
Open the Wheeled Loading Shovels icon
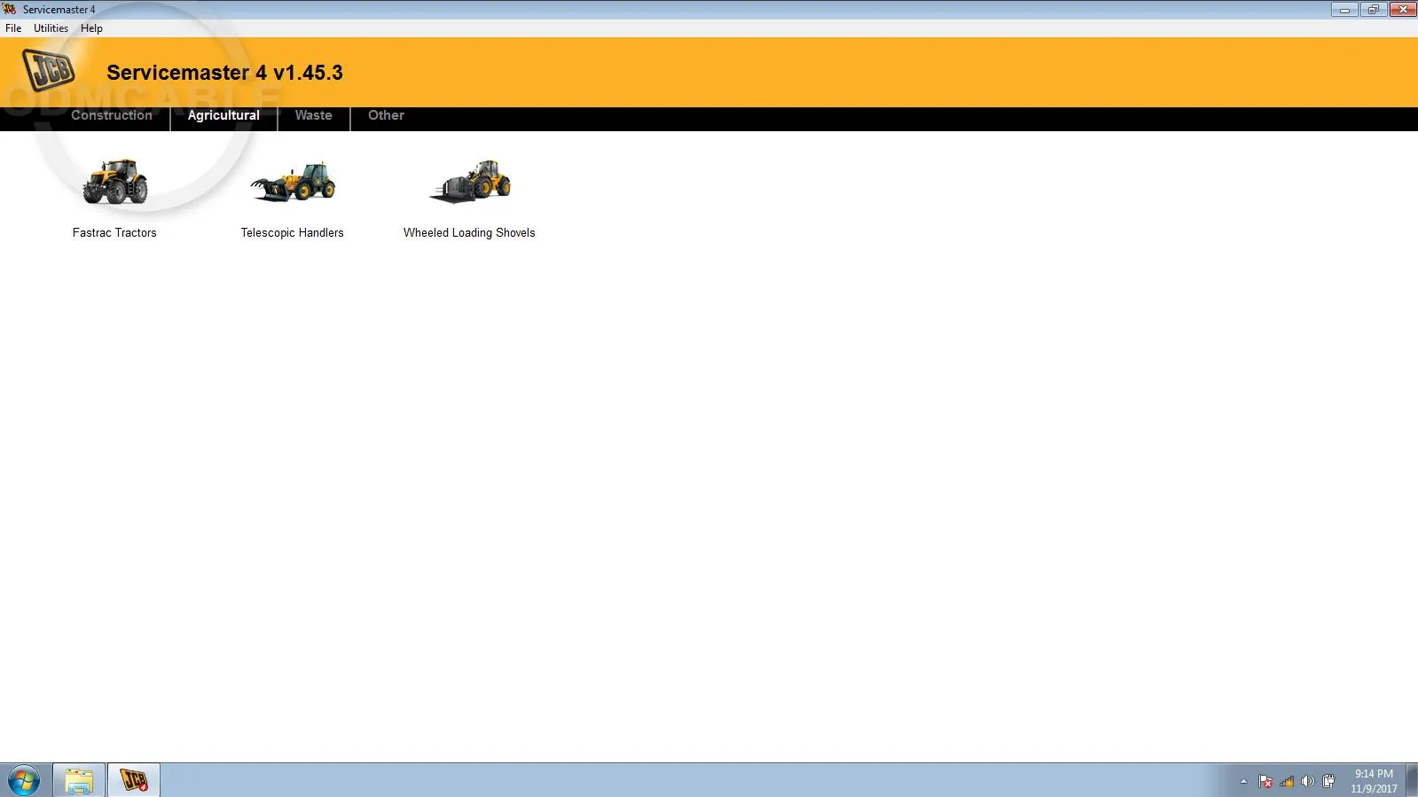[x=470, y=181]
